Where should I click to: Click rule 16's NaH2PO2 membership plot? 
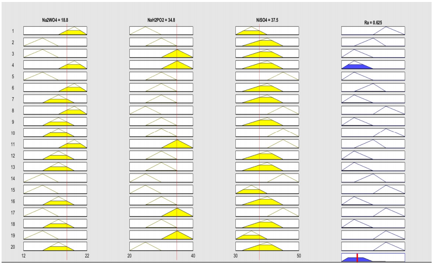click(x=161, y=201)
